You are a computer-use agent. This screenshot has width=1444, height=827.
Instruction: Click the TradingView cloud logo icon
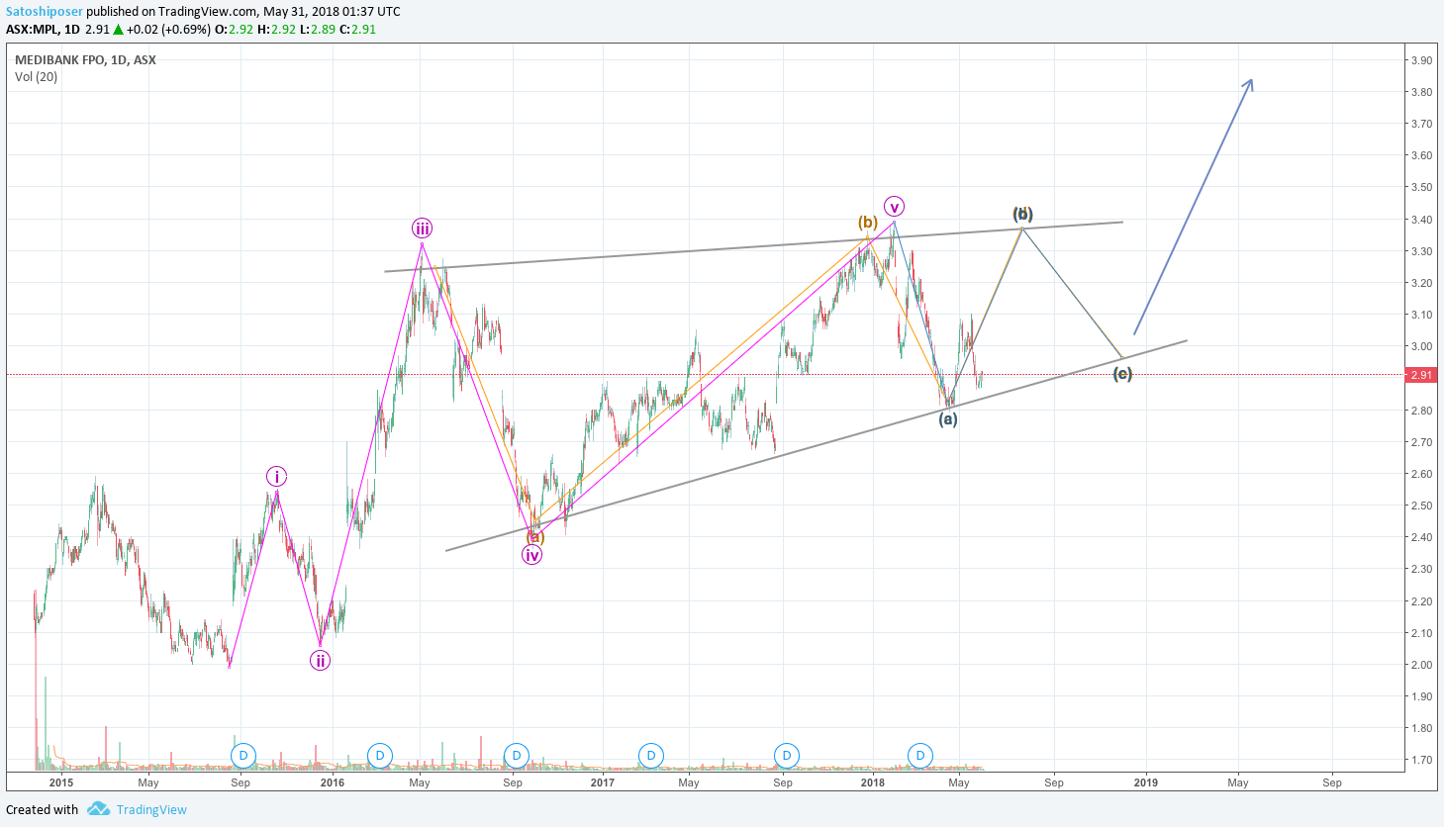click(x=98, y=809)
